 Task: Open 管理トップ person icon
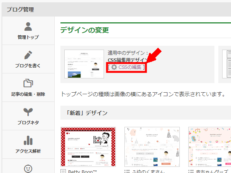28,27
